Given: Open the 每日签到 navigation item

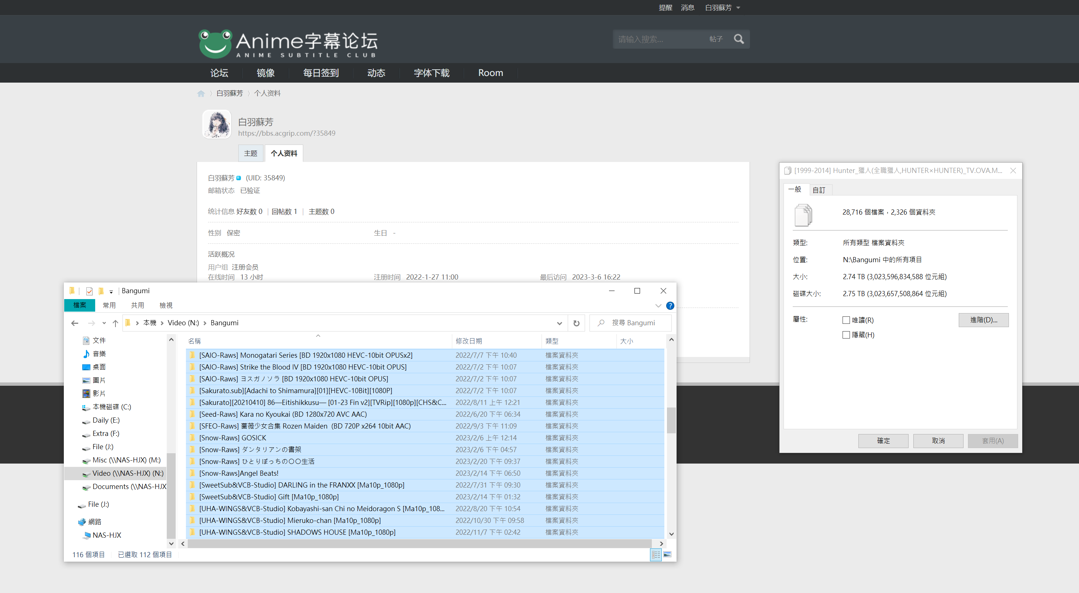Looking at the screenshot, I should 321,73.
